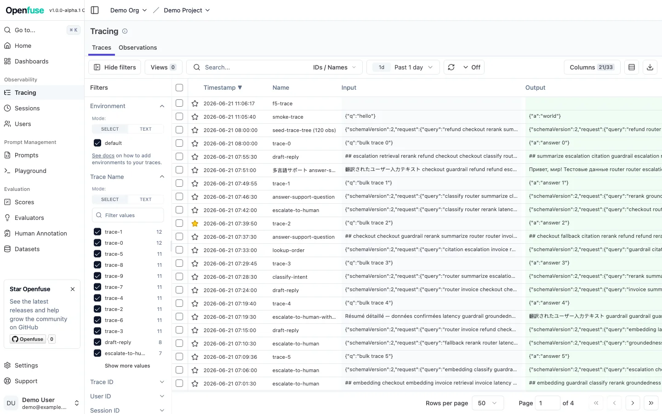The height and width of the screenshot is (414, 662).
Task: Open Users page
Action: pos(42,124)
